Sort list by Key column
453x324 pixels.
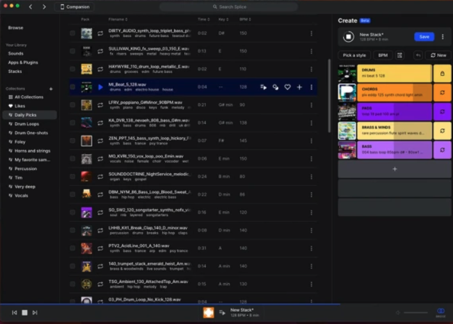click(223, 19)
